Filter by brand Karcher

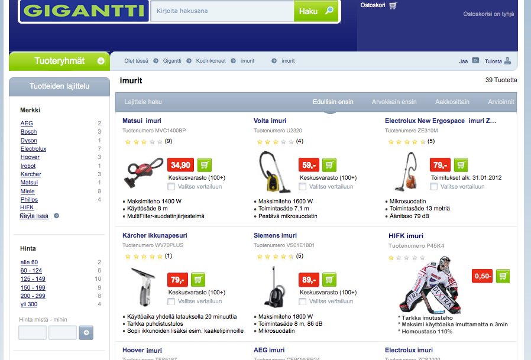click(x=31, y=174)
